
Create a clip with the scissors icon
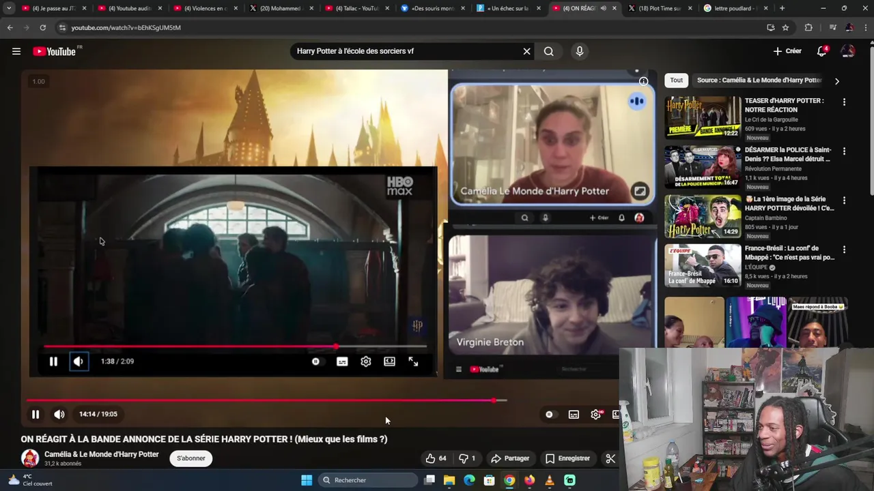pos(610,458)
